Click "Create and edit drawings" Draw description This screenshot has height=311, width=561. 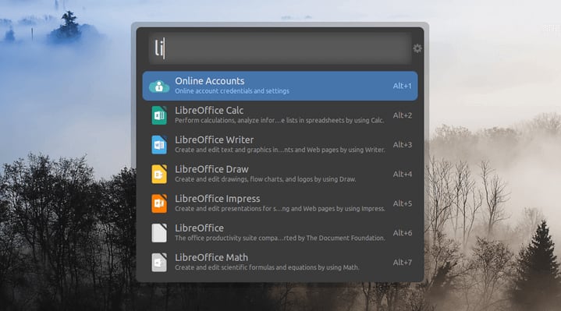click(265, 179)
